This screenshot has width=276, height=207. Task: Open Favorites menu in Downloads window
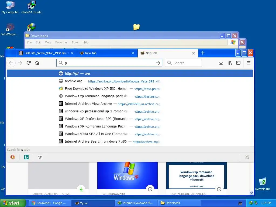click(61, 42)
